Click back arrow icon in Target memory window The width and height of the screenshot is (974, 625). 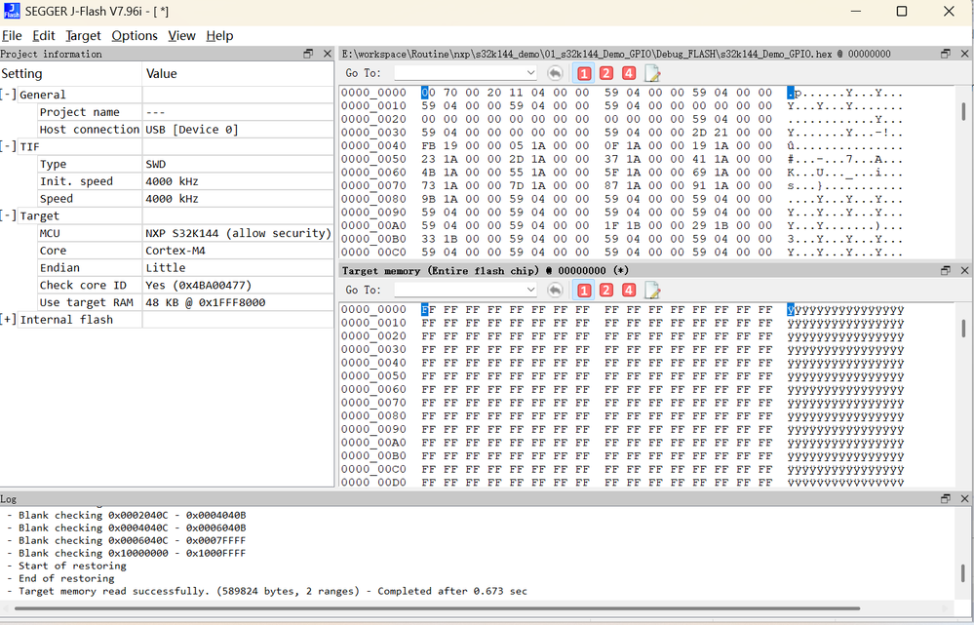point(555,291)
